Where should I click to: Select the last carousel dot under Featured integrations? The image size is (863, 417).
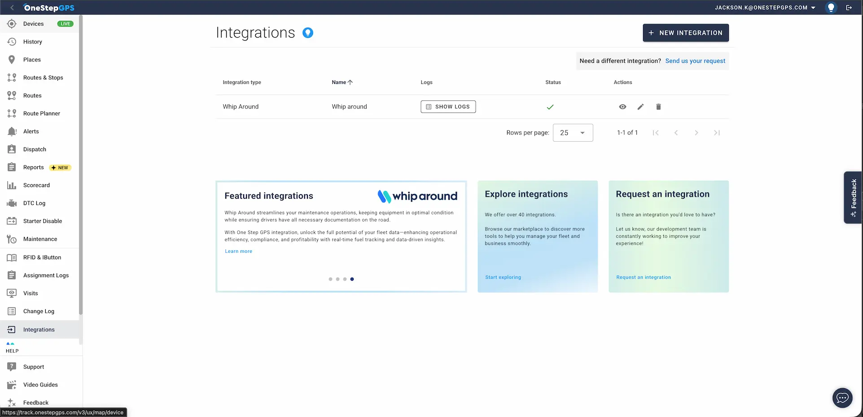pos(352,279)
